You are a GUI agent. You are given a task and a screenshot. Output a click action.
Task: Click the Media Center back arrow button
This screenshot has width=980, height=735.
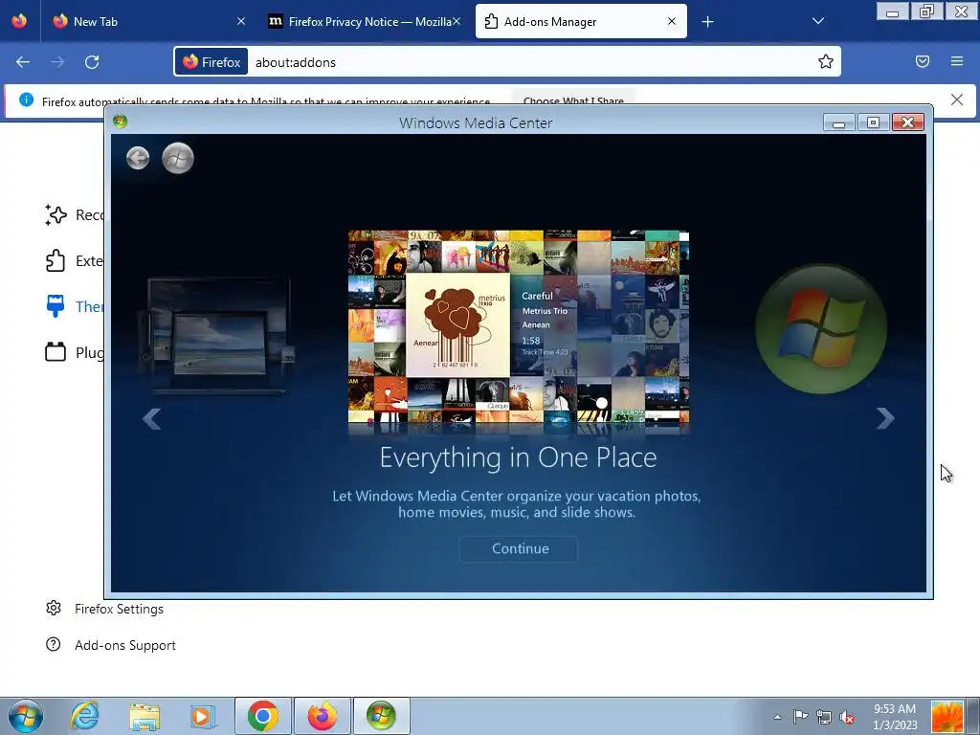point(138,158)
